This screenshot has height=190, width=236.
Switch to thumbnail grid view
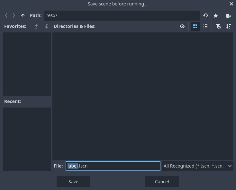point(195,26)
